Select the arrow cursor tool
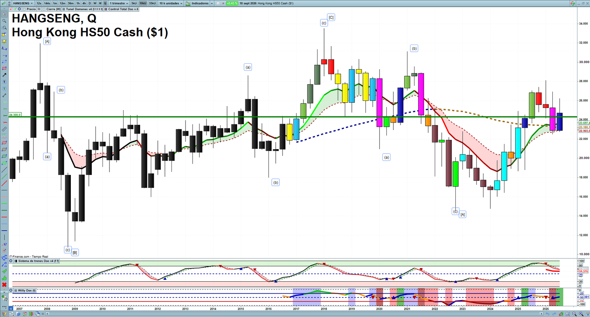 click(x=4, y=14)
